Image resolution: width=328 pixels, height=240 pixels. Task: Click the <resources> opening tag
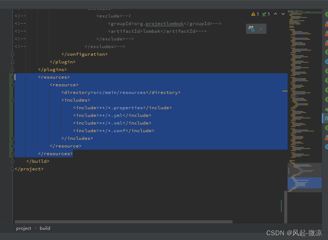point(54,77)
